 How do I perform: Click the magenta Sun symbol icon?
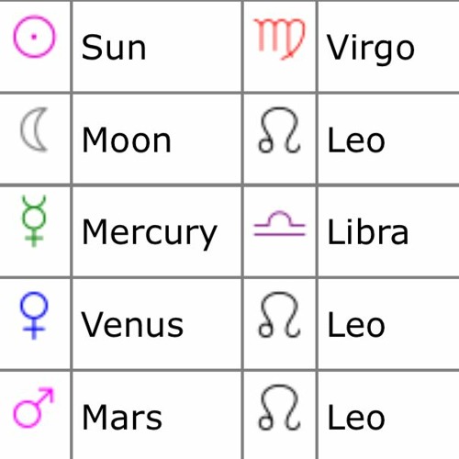[34, 37]
